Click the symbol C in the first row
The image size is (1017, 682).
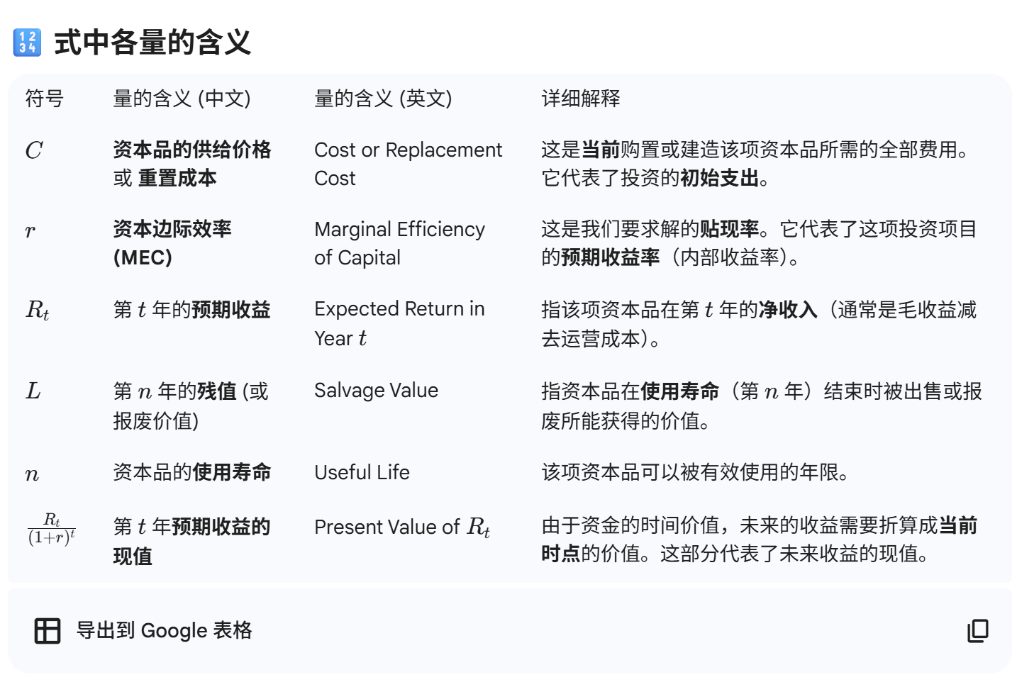tap(33, 150)
